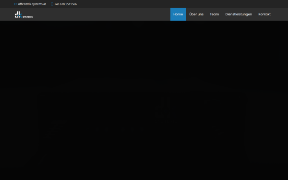Click the mobile phone icon

tap(52, 4)
